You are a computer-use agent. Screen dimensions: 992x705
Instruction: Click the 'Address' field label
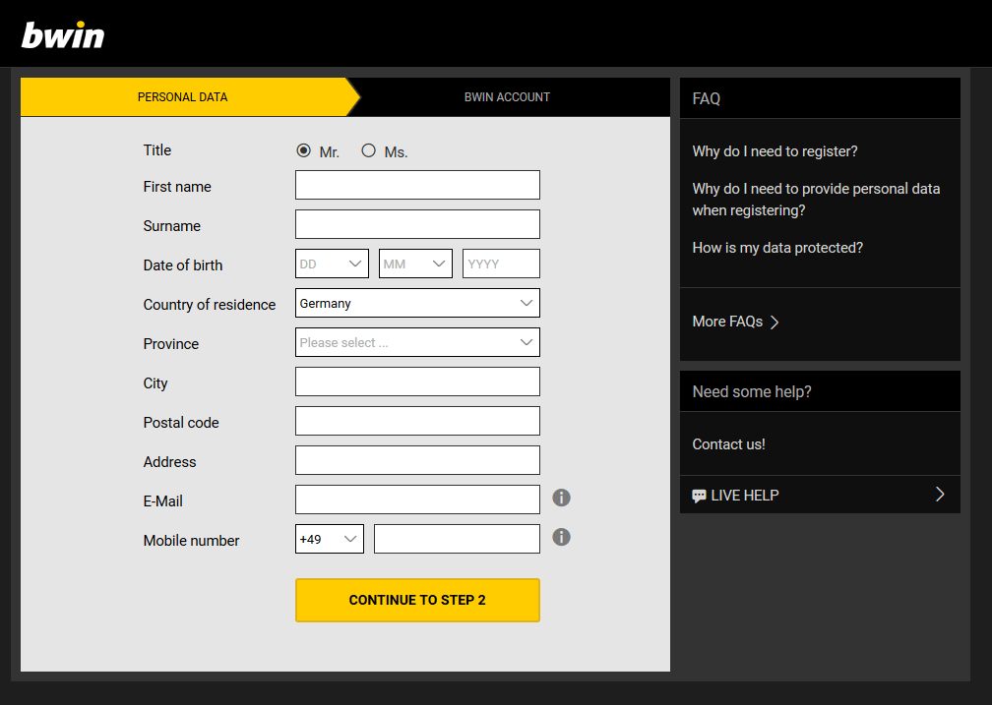pos(169,461)
